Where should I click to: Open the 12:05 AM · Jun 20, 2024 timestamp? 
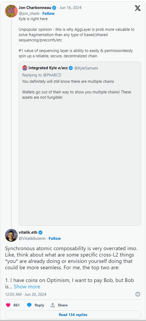(26, 294)
